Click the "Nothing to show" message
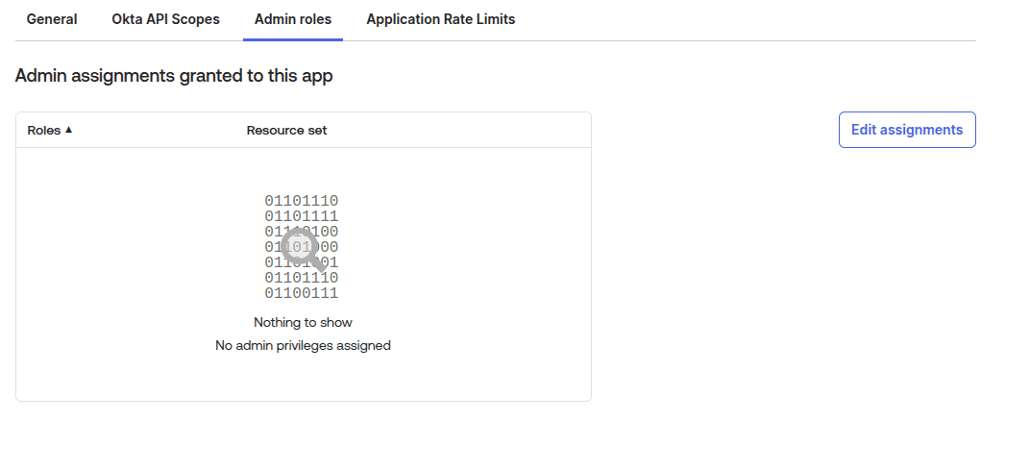This screenshot has height=470, width=1030. pyautogui.click(x=303, y=322)
